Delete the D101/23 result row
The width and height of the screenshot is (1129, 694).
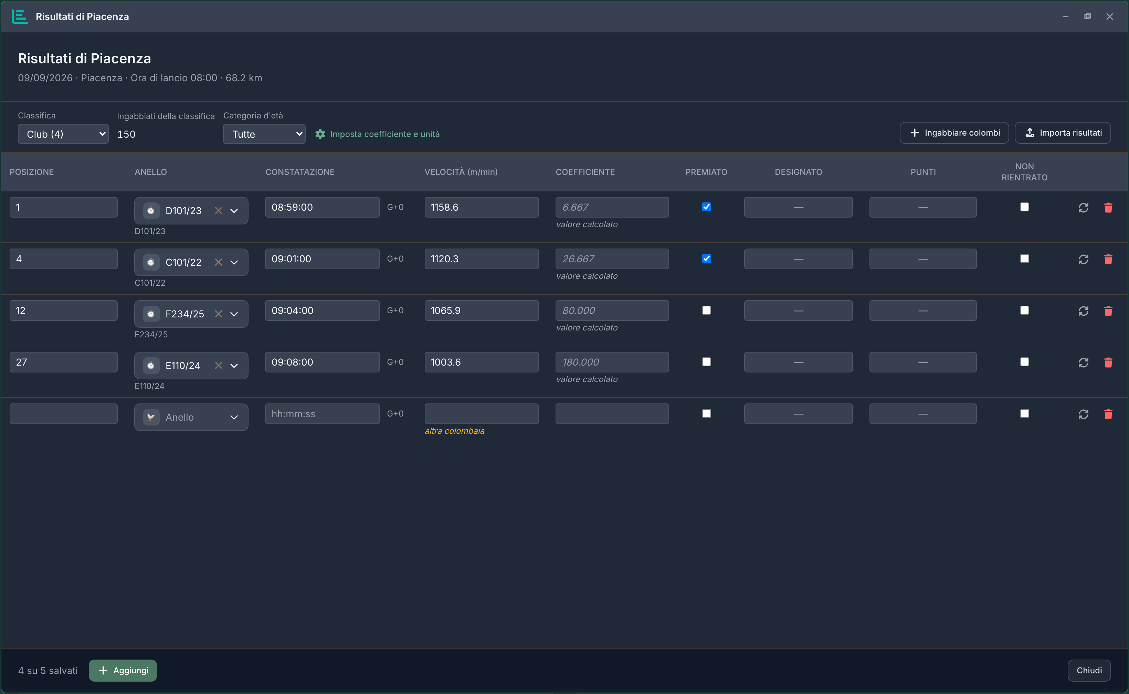[1108, 208]
